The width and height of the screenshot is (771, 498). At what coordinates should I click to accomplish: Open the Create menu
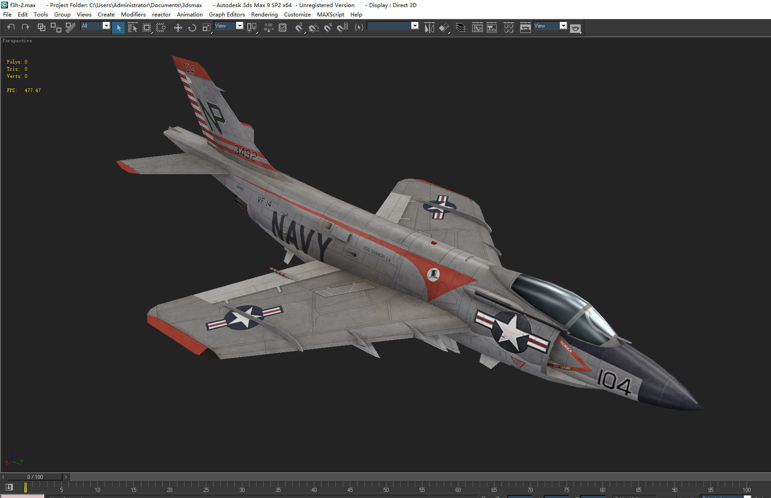[x=106, y=14]
